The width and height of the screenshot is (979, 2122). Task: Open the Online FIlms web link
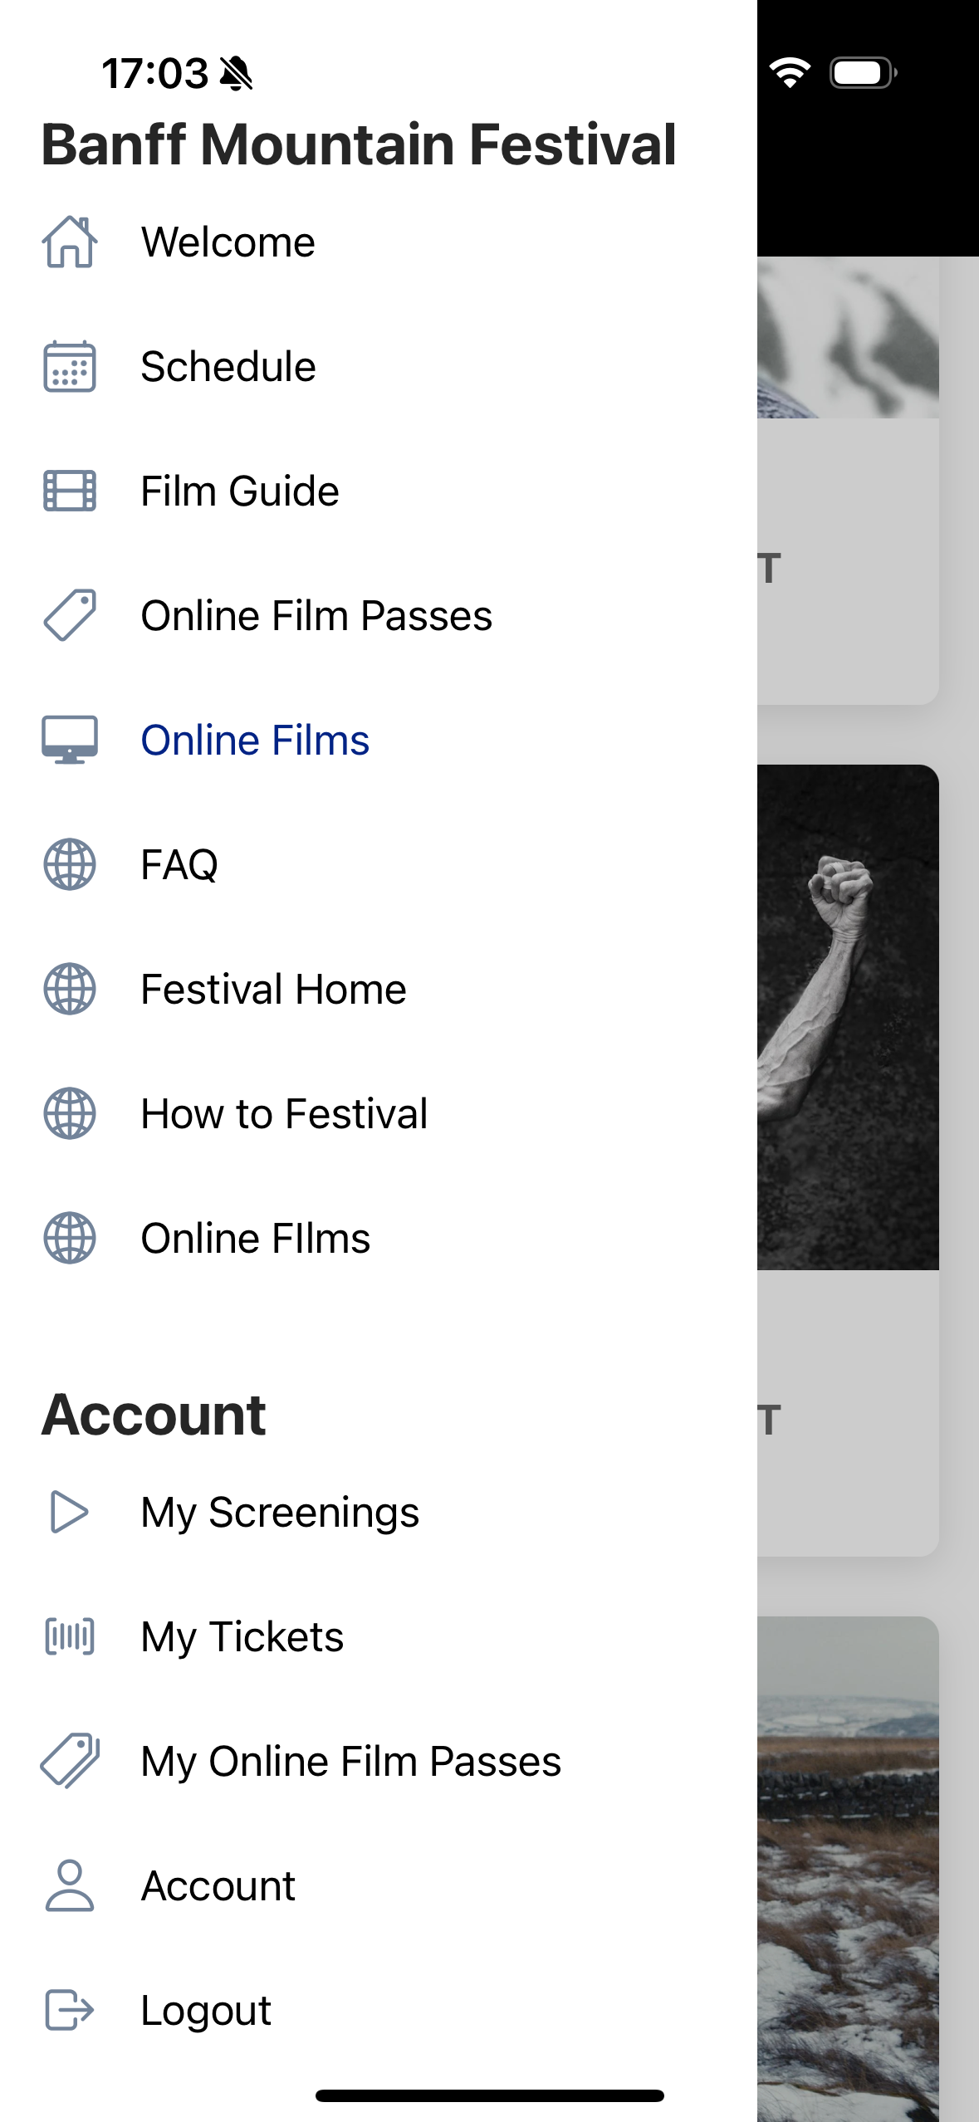(256, 1238)
